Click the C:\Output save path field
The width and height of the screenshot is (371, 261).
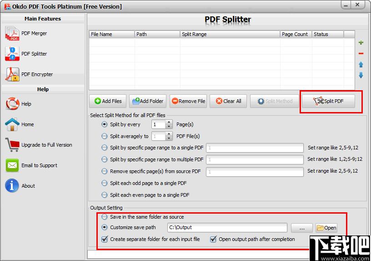(x=227, y=228)
